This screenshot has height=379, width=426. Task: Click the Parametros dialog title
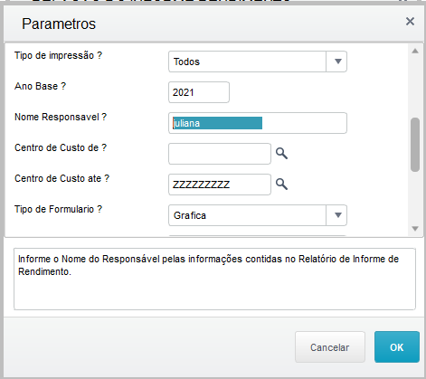pos(59,24)
